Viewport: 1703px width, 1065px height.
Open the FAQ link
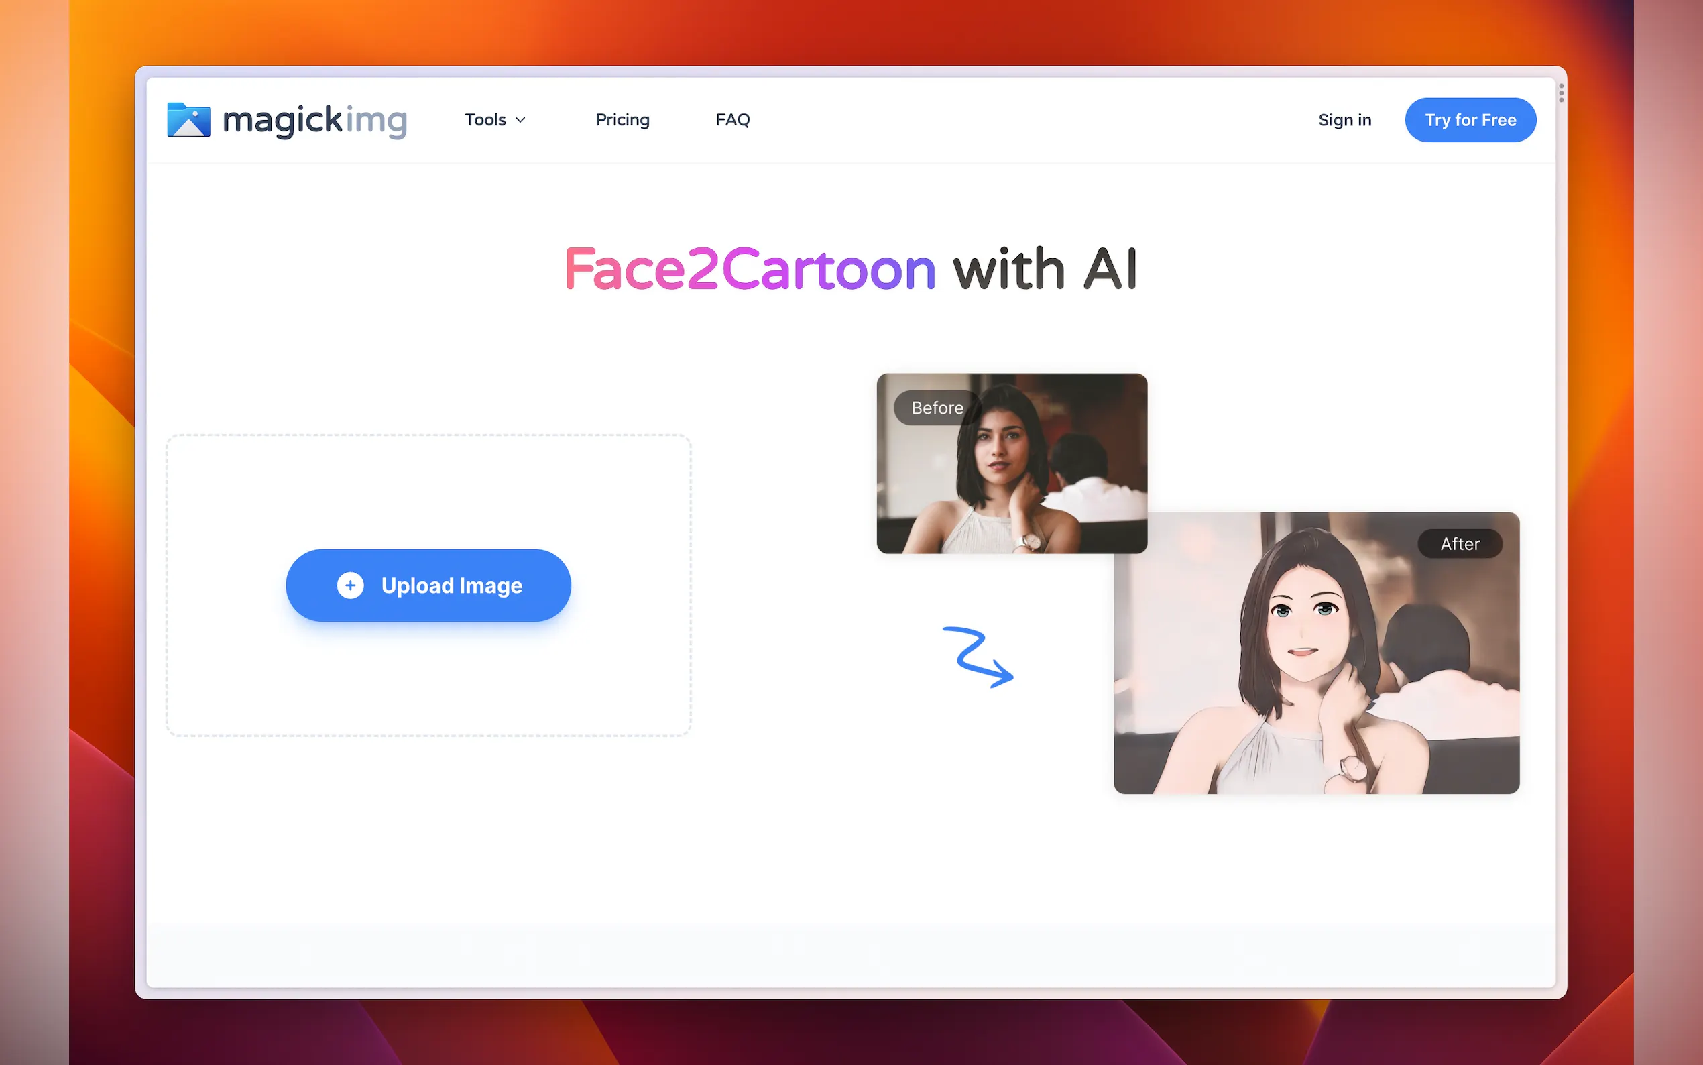733,120
